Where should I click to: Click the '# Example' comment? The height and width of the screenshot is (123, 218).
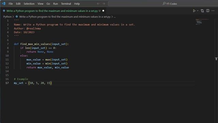pos(21,79)
